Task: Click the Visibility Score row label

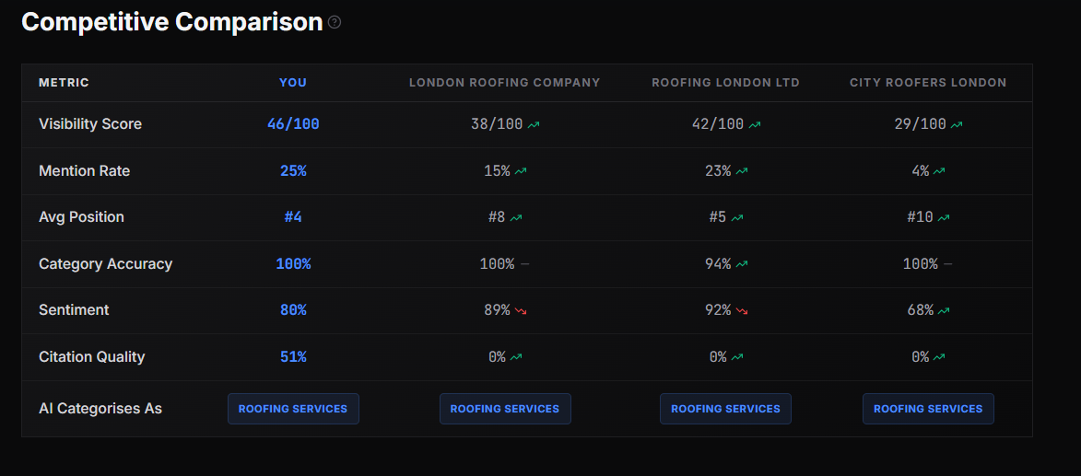Action: 90,124
